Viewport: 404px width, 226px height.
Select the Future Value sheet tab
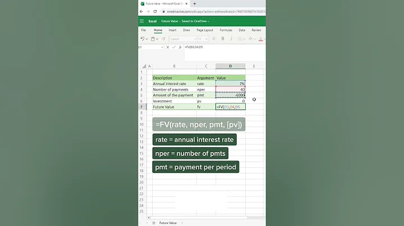tap(168, 223)
